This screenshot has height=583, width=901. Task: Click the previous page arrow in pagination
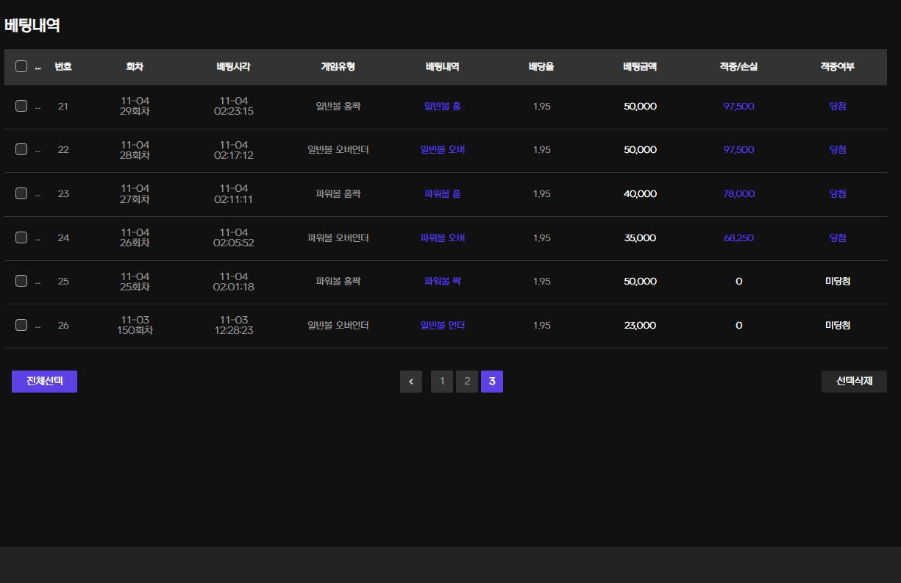click(411, 382)
